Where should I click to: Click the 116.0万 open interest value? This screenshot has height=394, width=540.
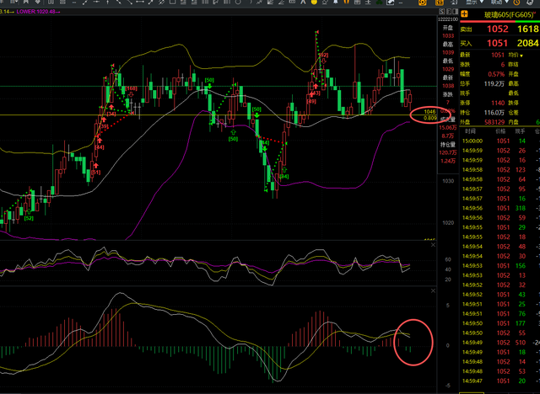tap(494, 113)
